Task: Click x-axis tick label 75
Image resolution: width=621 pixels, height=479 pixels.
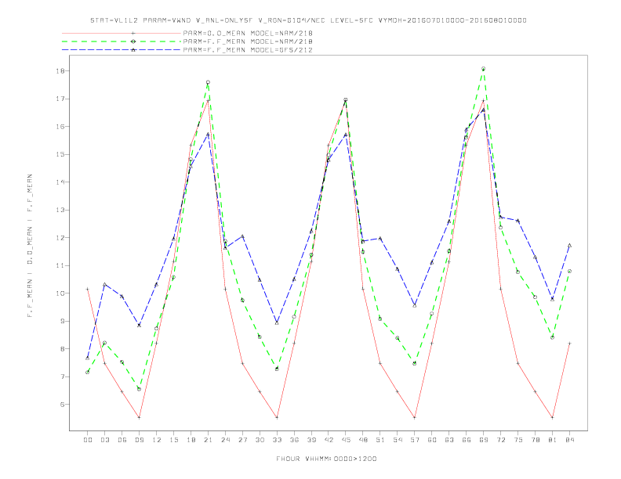Action: 518,440
